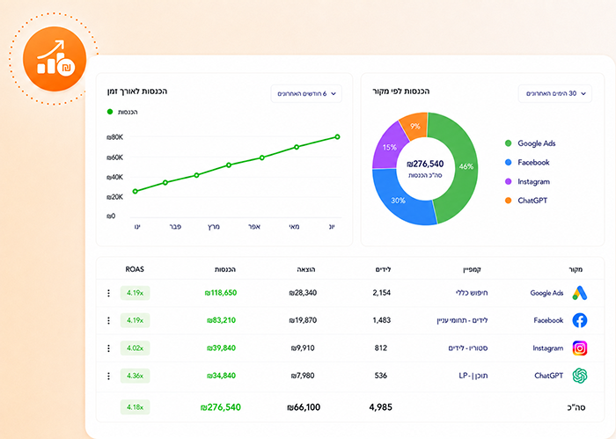Toggle the Google Ads legend item
Image resolution: width=616 pixels, height=439 pixels.
[x=530, y=143]
